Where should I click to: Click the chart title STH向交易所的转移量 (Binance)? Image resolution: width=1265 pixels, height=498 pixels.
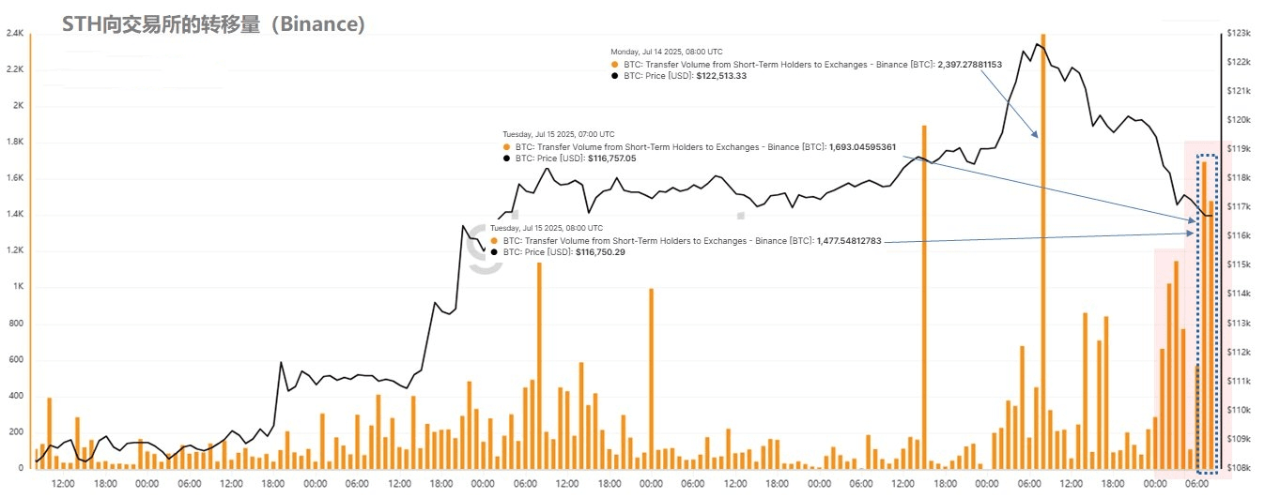point(213,25)
